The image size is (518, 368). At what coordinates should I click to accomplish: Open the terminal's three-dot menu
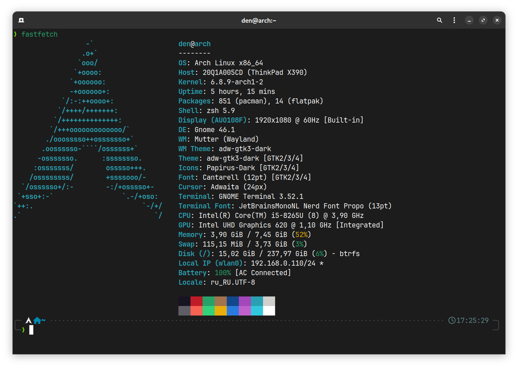coord(454,20)
